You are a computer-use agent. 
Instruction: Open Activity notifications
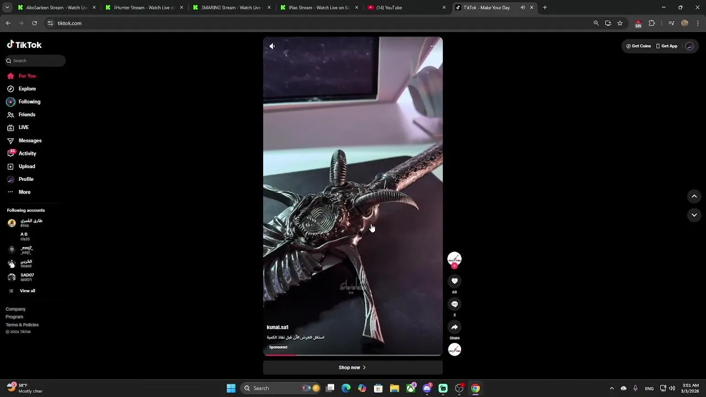(22, 153)
